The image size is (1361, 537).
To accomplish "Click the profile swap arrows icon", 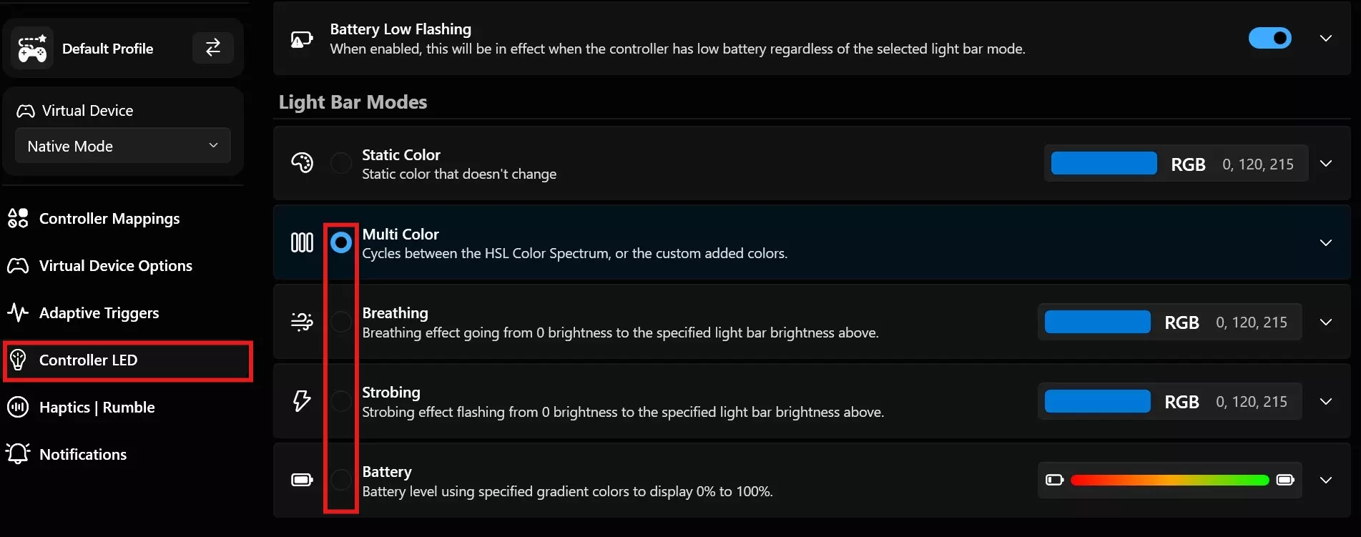I will tap(212, 48).
